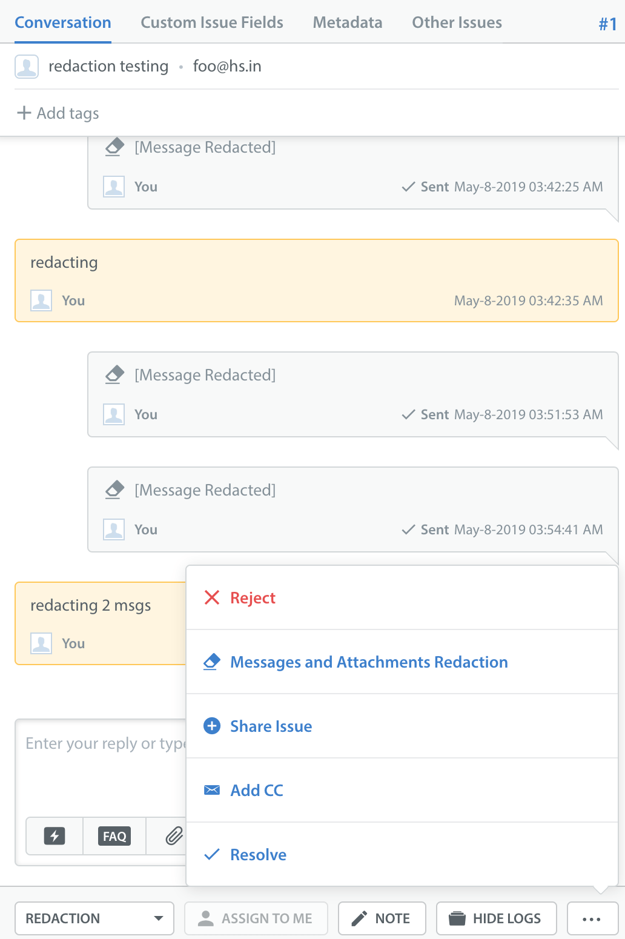
Task: Click the envelope icon next to Add CC
Action: coord(211,789)
